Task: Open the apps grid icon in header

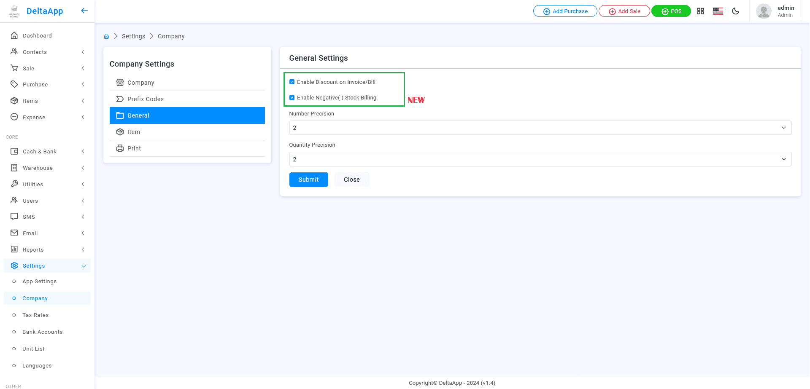Action: [x=700, y=11]
